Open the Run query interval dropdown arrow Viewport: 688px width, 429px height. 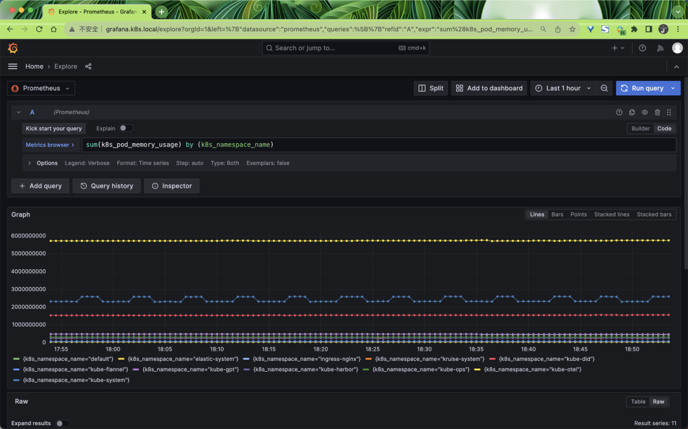pos(673,88)
